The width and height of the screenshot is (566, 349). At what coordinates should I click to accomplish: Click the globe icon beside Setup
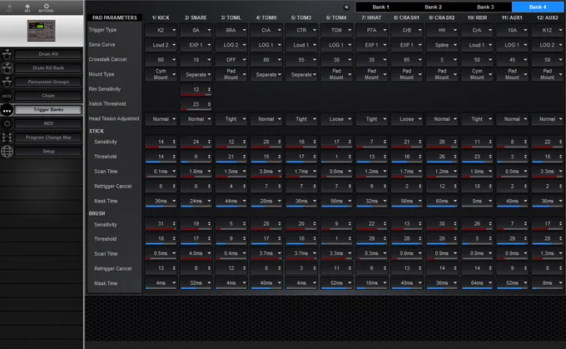tap(7, 152)
